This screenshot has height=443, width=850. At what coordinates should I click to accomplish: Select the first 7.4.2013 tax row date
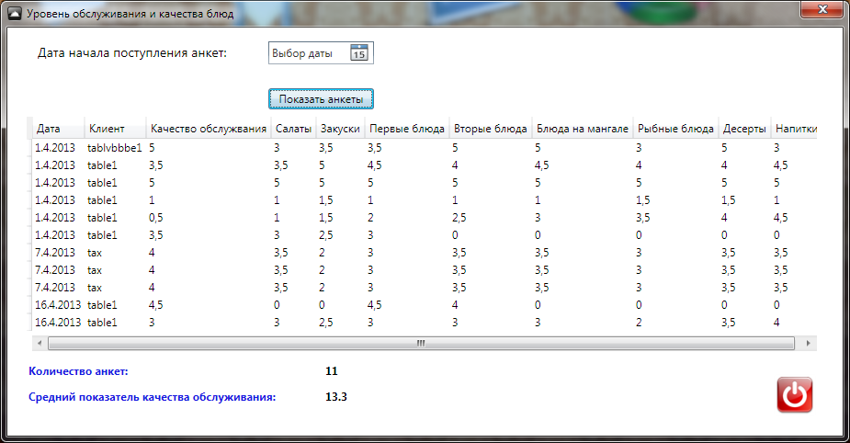pos(55,252)
